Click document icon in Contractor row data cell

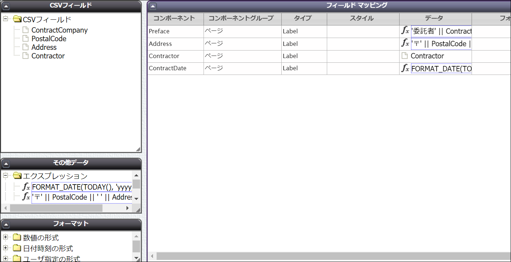point(405,56)
